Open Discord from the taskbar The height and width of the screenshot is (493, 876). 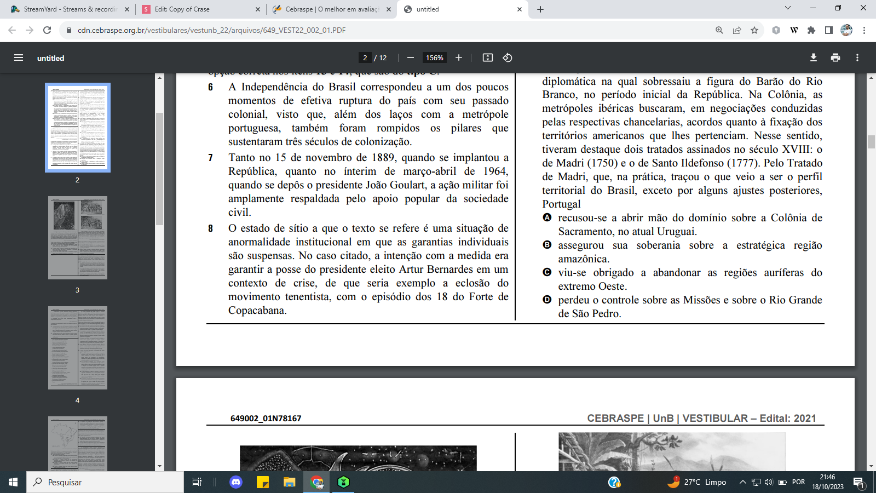[x=236, y=482]
